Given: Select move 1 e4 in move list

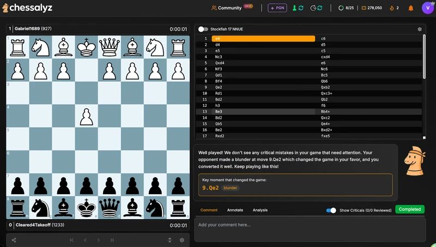Looking at the screenshot, I should click(x=263, y=38).
